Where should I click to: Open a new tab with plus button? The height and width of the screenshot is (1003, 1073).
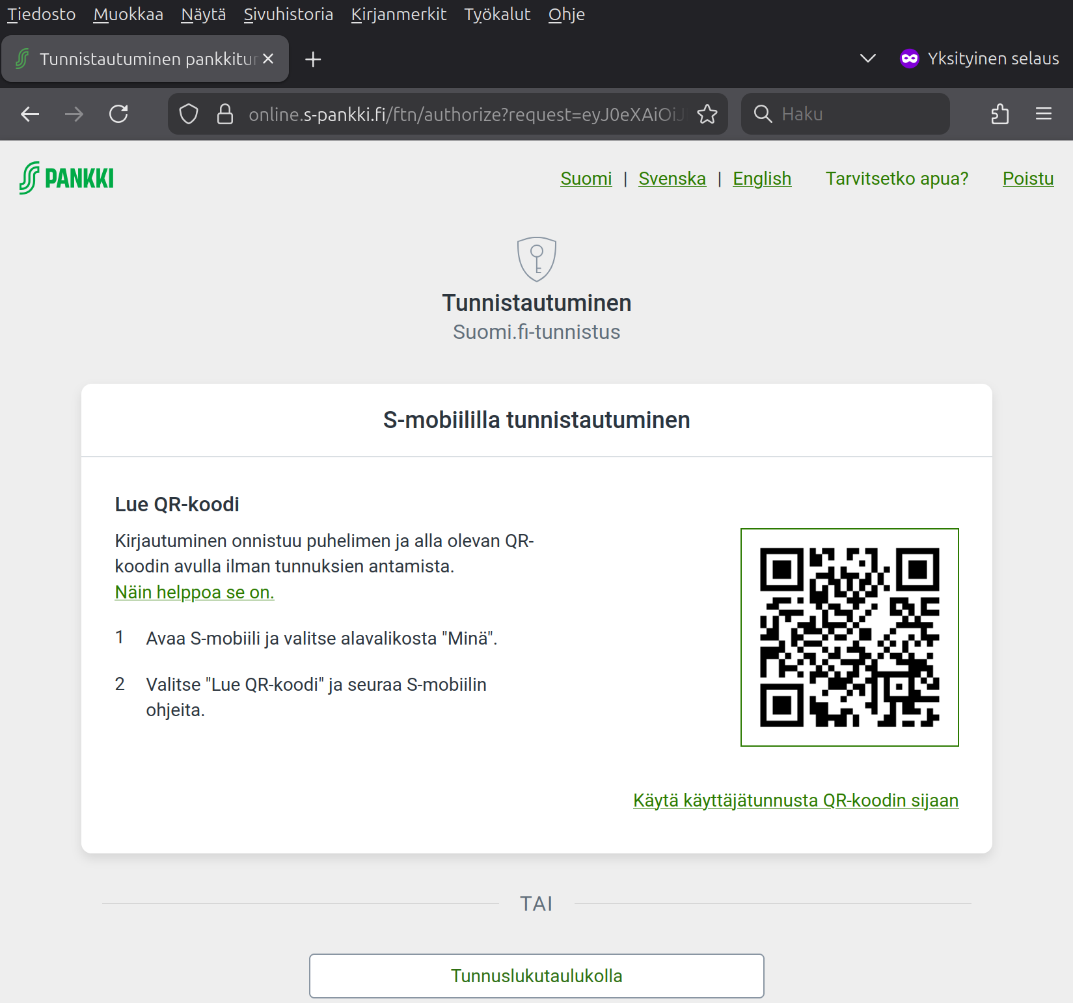[313, 59]
